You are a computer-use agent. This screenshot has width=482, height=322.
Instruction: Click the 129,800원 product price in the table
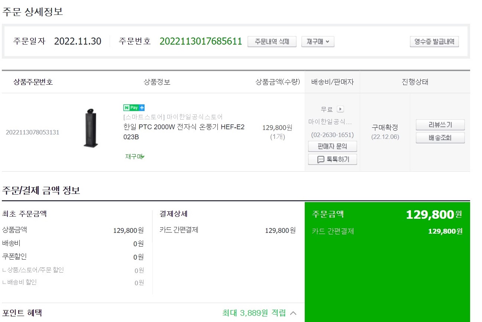pos(277,128)
